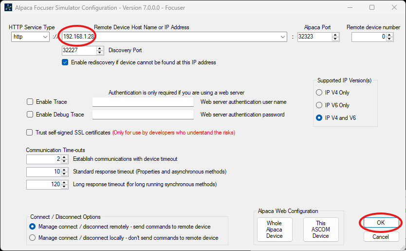Click the authentication user name field

[x=143, y=102]
